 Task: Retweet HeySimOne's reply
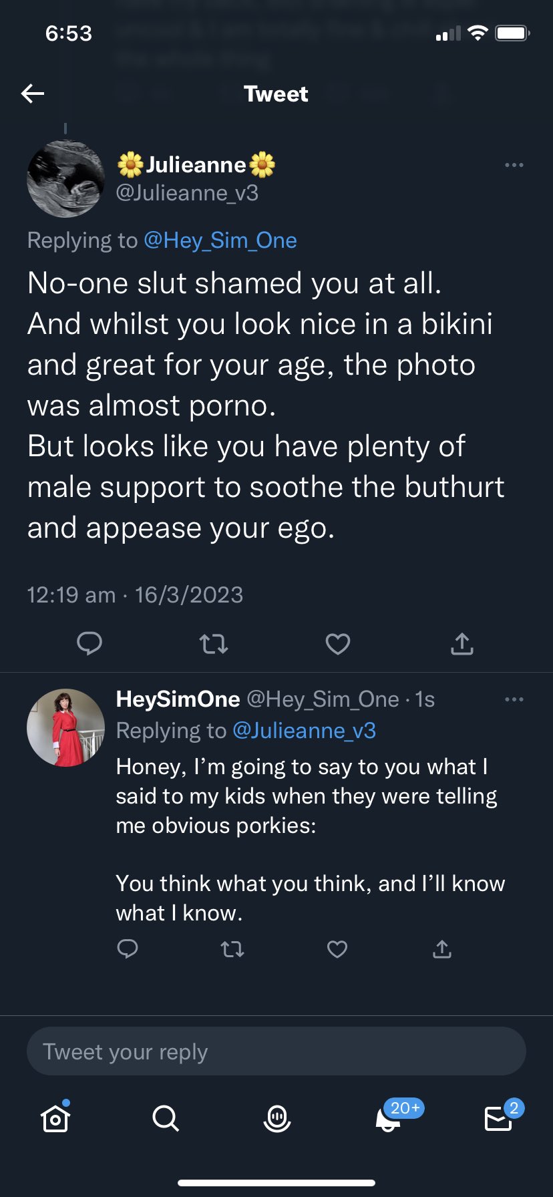coord(232,949)
